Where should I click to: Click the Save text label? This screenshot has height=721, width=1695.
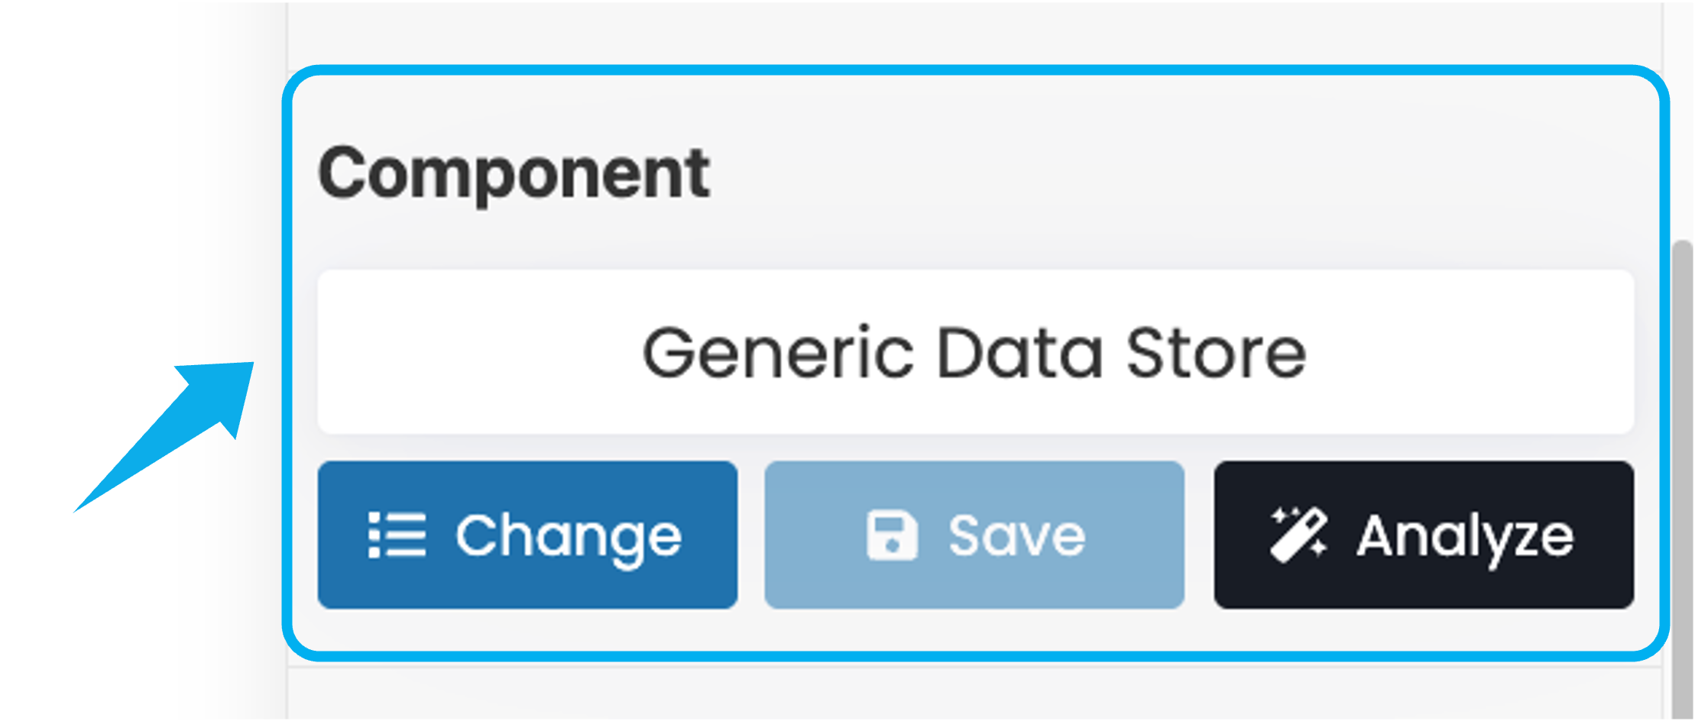pyautogui.click(x=1016, y=535)
